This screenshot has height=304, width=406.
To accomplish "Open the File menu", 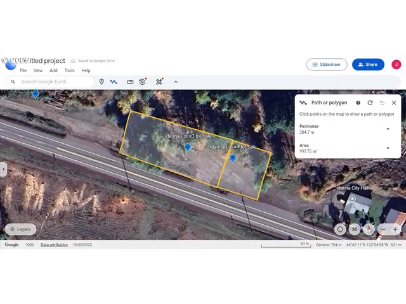I will click(23, 71).
